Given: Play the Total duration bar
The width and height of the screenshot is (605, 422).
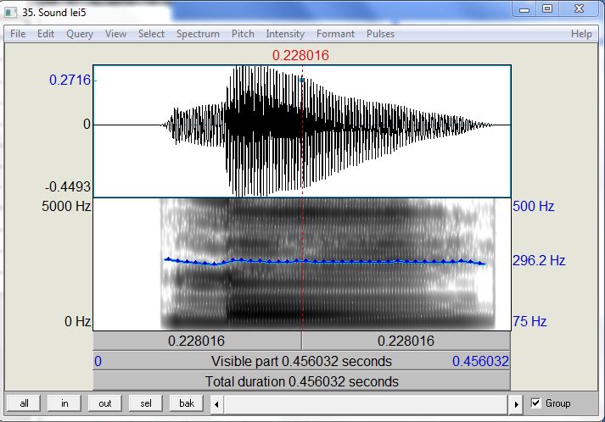Looking at the screenshot, I should 301,381.
